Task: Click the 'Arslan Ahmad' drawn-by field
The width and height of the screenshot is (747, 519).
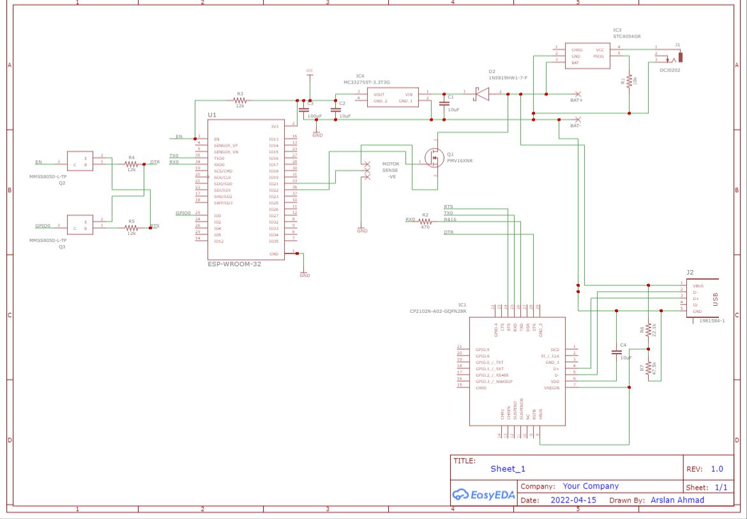Action: 677,500
